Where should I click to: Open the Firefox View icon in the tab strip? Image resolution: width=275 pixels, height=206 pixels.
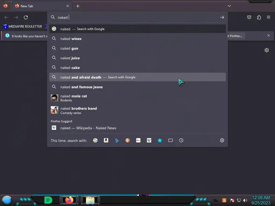tap(5, 6)
